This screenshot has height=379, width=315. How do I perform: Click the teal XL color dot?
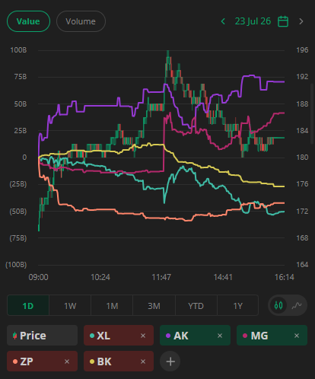coord(92,336)
